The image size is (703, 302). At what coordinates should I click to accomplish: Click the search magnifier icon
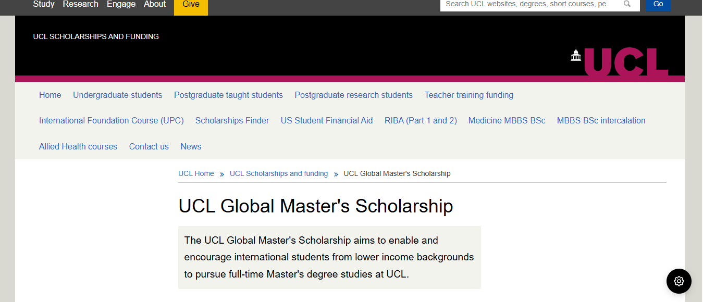[626, 4]
